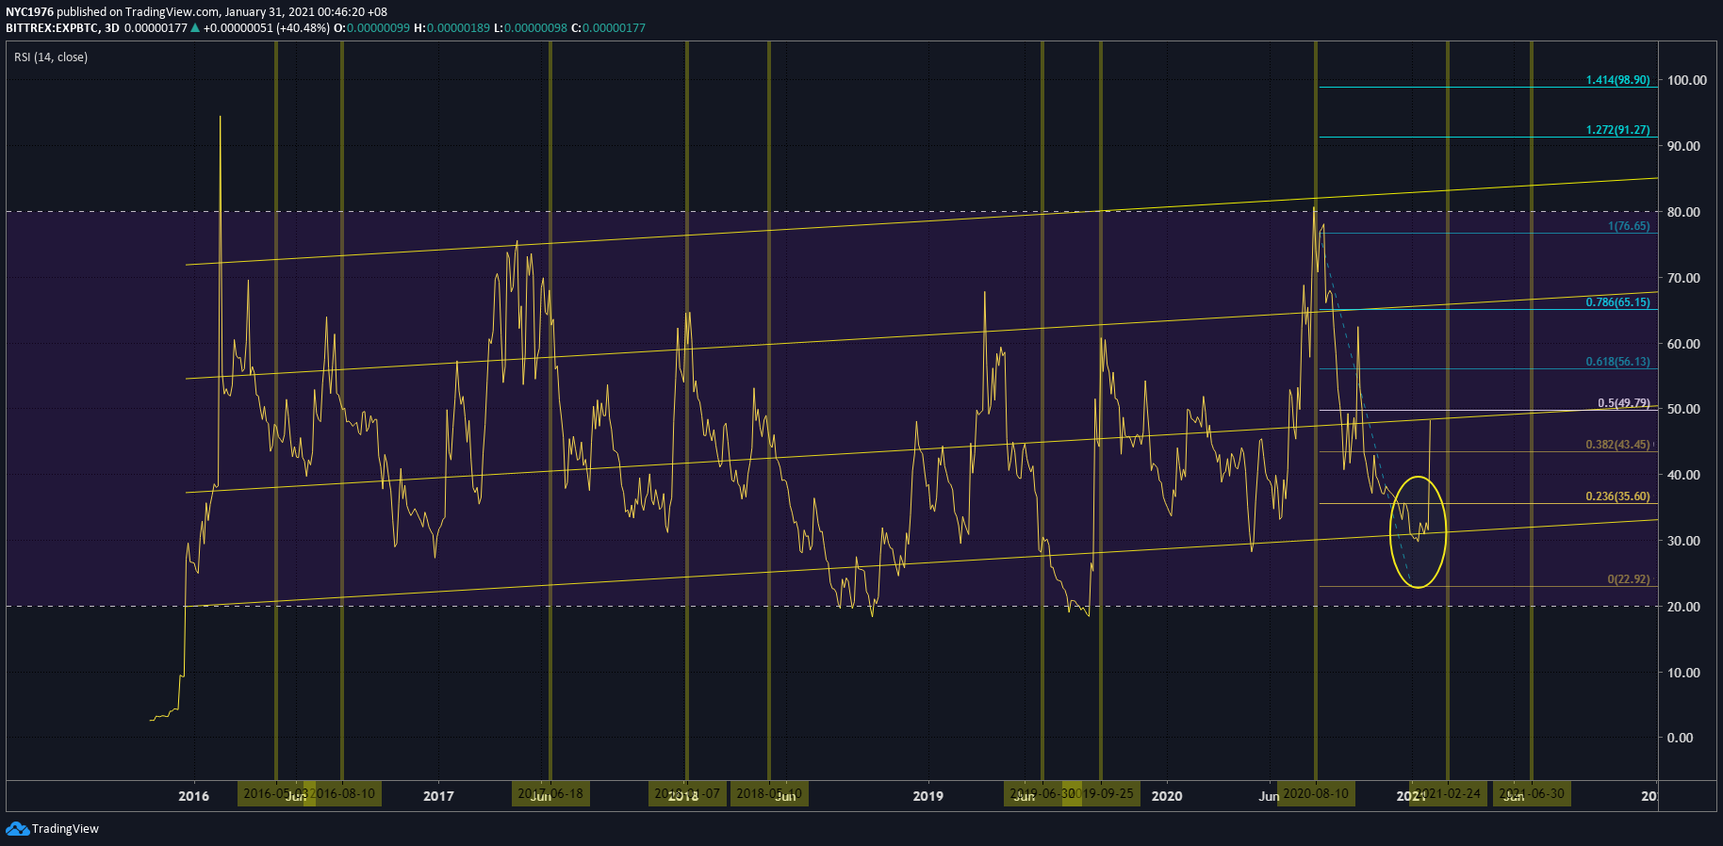Select the 0.786(65.15) Fibonacci level label
The height and width of the screenshot is (846, 1723).
[1617, 302]
